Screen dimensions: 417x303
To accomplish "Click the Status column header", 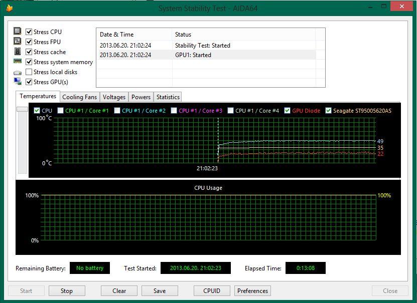I will [x=243, y=35].
